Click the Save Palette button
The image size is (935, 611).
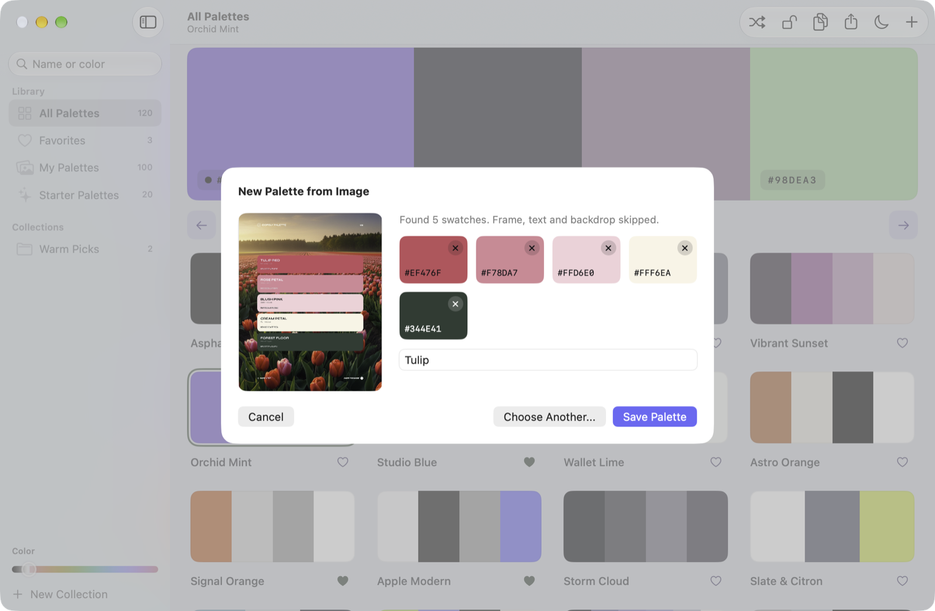[654, 417]
